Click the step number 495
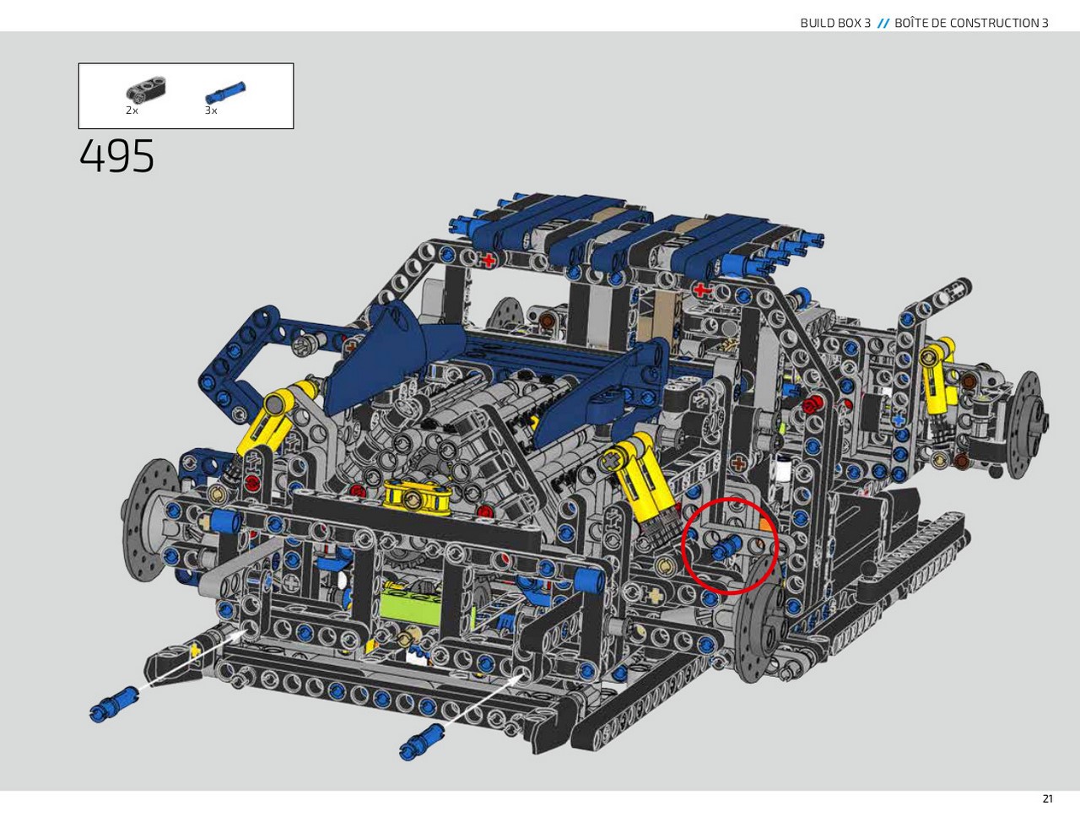The width and height of the screenshot is (1080, 822). point(117,156)
